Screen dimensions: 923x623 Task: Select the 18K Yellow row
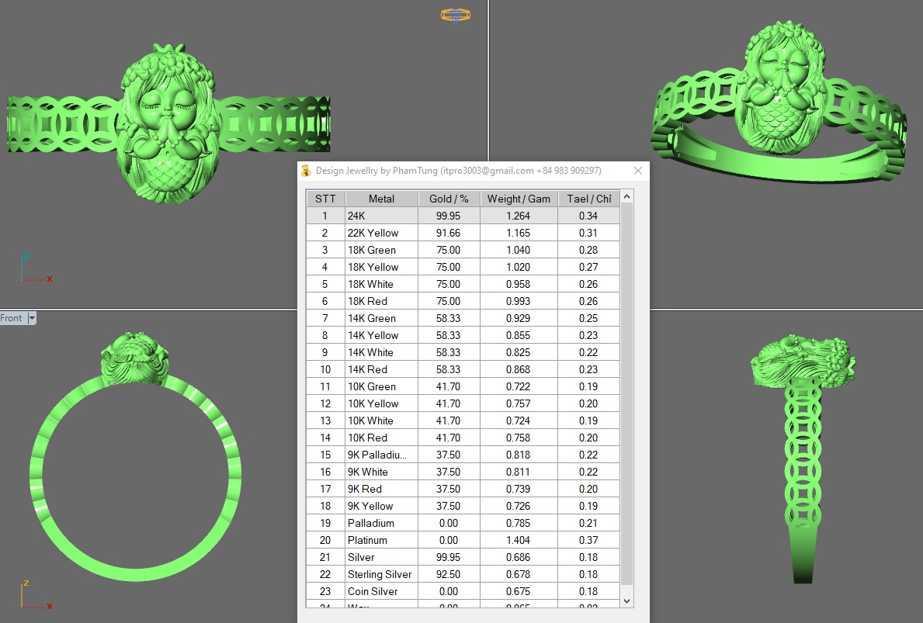(463, 267)
